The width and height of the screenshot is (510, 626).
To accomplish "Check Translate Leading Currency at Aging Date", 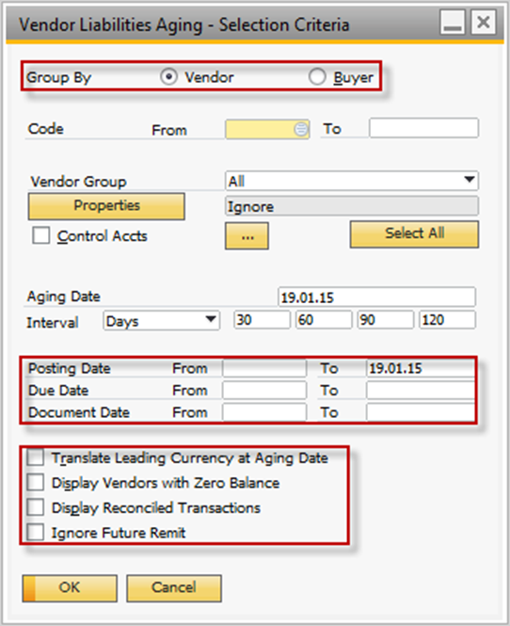I will click(x=36, y=457).
